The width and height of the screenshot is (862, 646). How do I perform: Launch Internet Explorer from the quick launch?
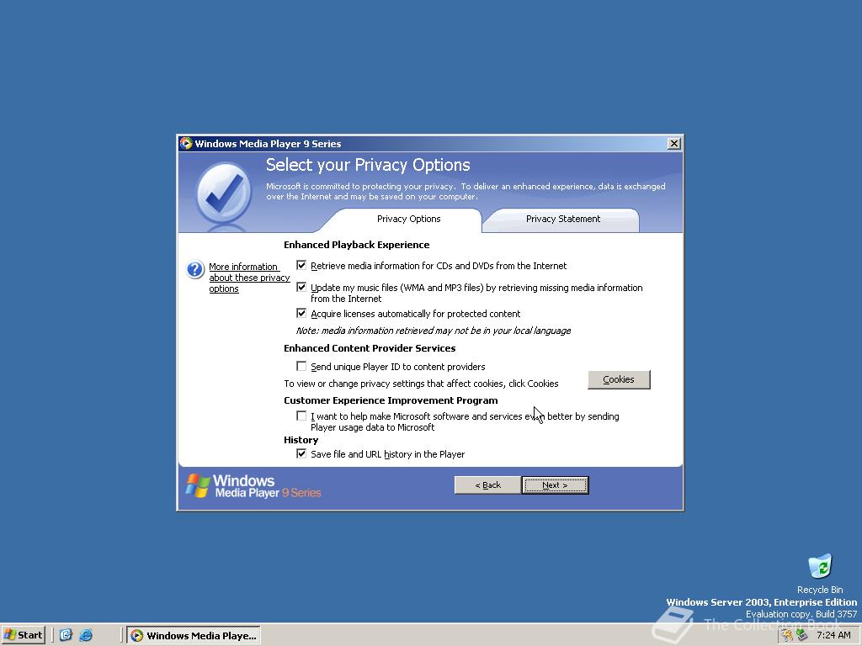[x=86, y=635]
